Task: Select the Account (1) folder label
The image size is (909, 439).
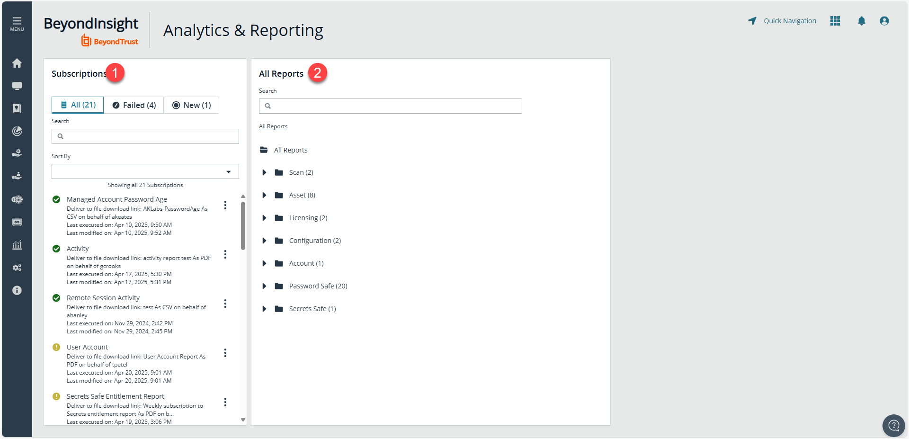Action: 306,263
